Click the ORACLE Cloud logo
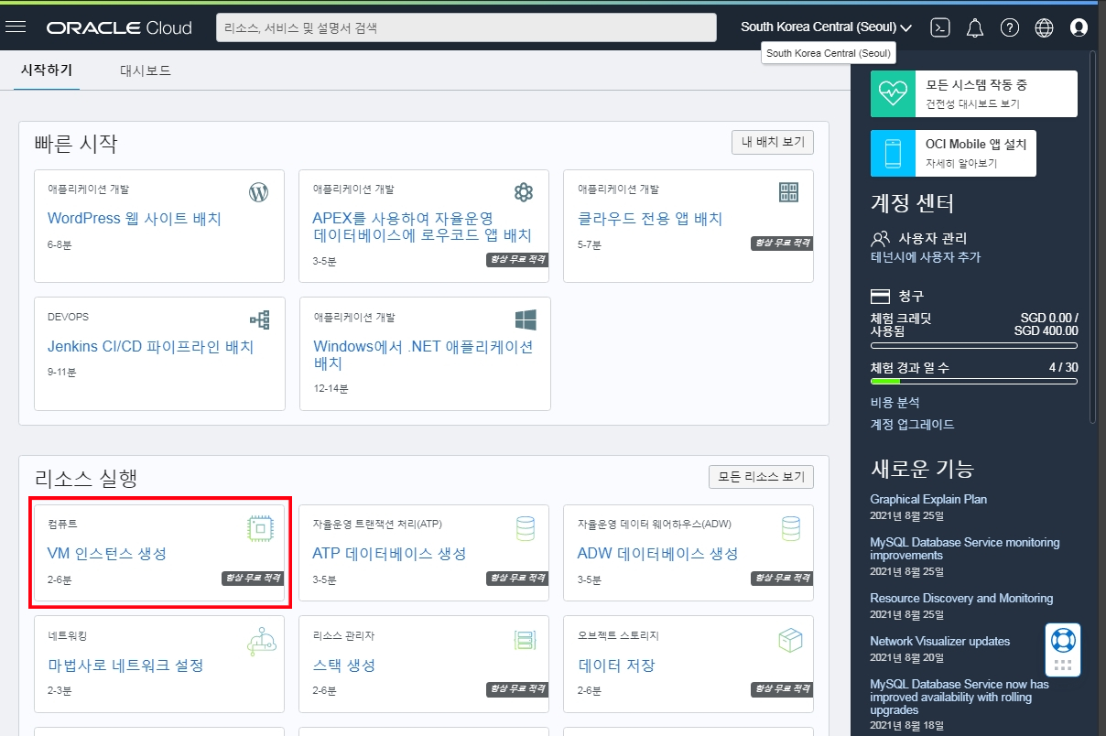The image size is (1106, 736). (x=119, y=27)
